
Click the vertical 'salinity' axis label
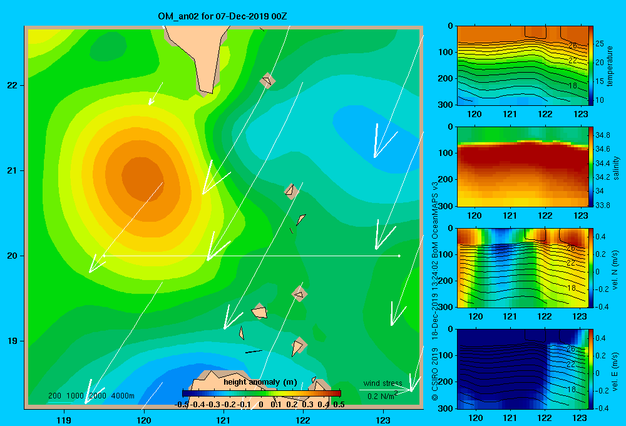[616, 168]
